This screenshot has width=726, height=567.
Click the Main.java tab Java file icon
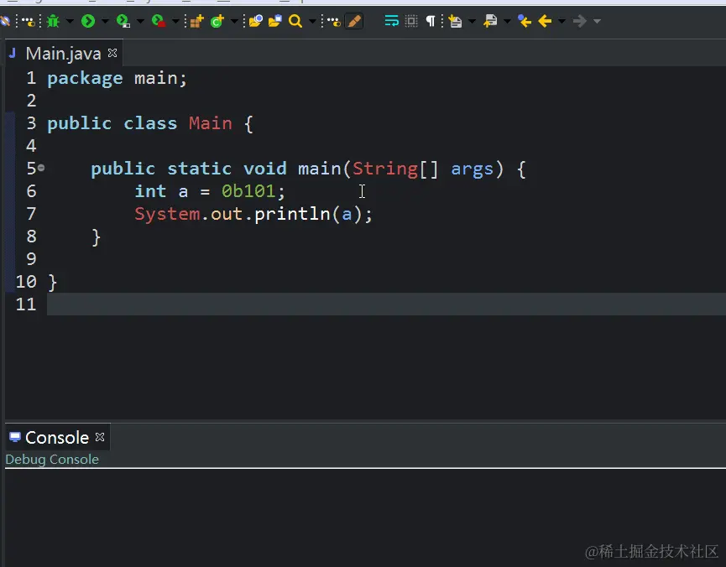point(13,53)
